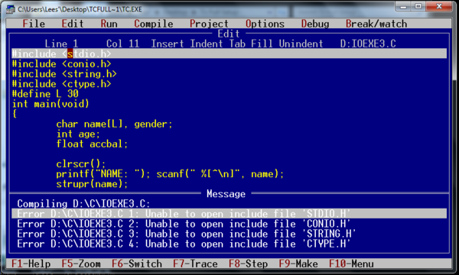Click the '#include <string.h>' line
The height and width of the screenshot is (275, 459).
pyautogui.click(x=64, y=74)
